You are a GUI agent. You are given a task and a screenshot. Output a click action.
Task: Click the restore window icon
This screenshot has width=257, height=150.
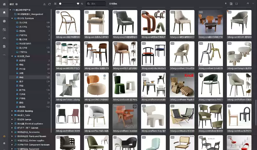click(248, 4)
